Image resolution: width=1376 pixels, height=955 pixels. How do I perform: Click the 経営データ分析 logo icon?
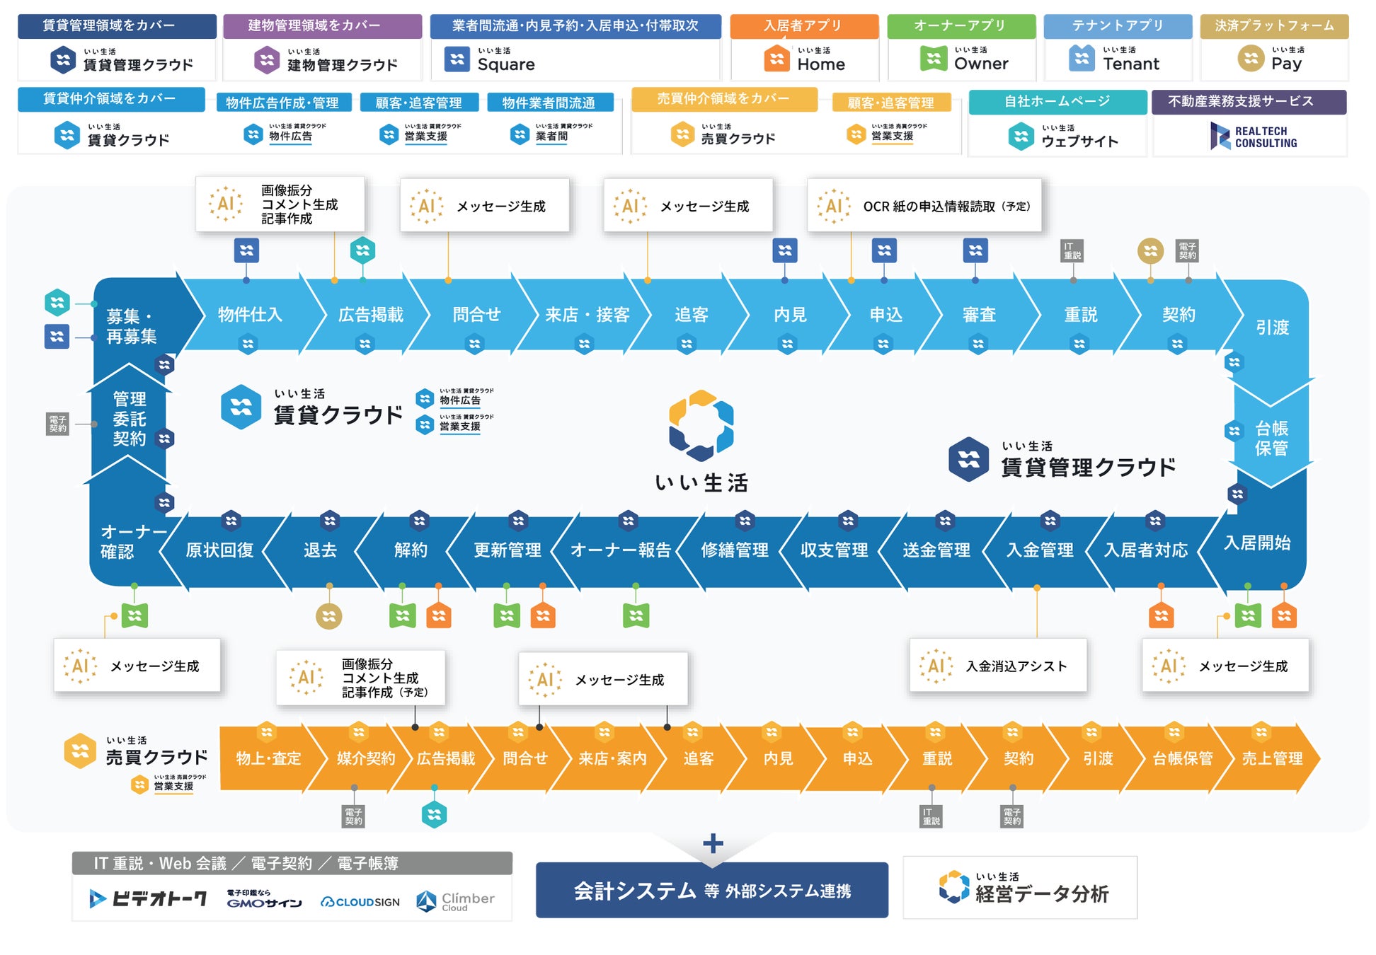(953, 887)
